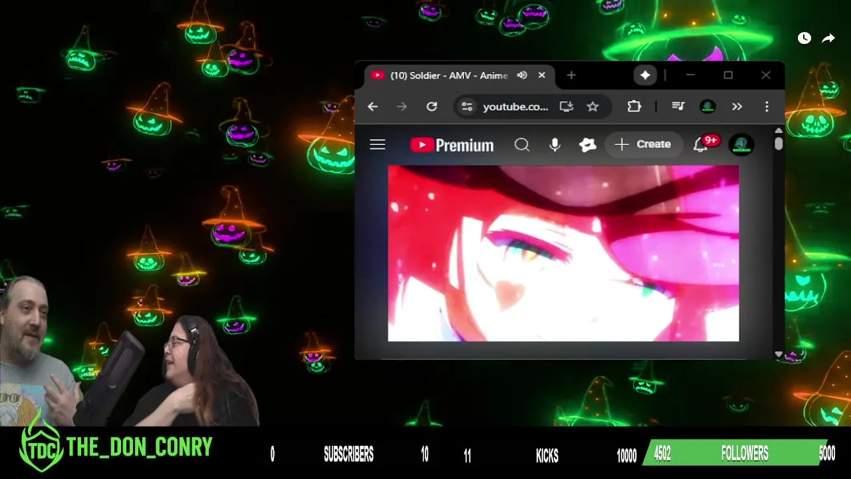Click the youtube.com address bar
The height and width of the screenshot is (479, 851).
(x=515, y=106)
